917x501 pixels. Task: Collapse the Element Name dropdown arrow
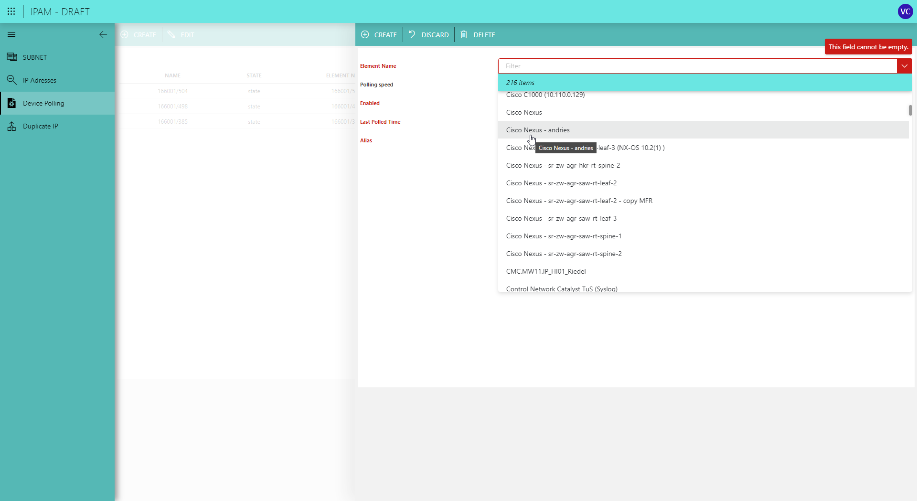905,66
